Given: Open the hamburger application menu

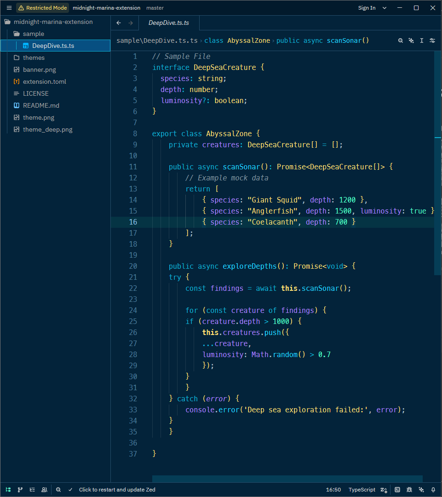Looking at the screenshot, I should pos(9,8).
